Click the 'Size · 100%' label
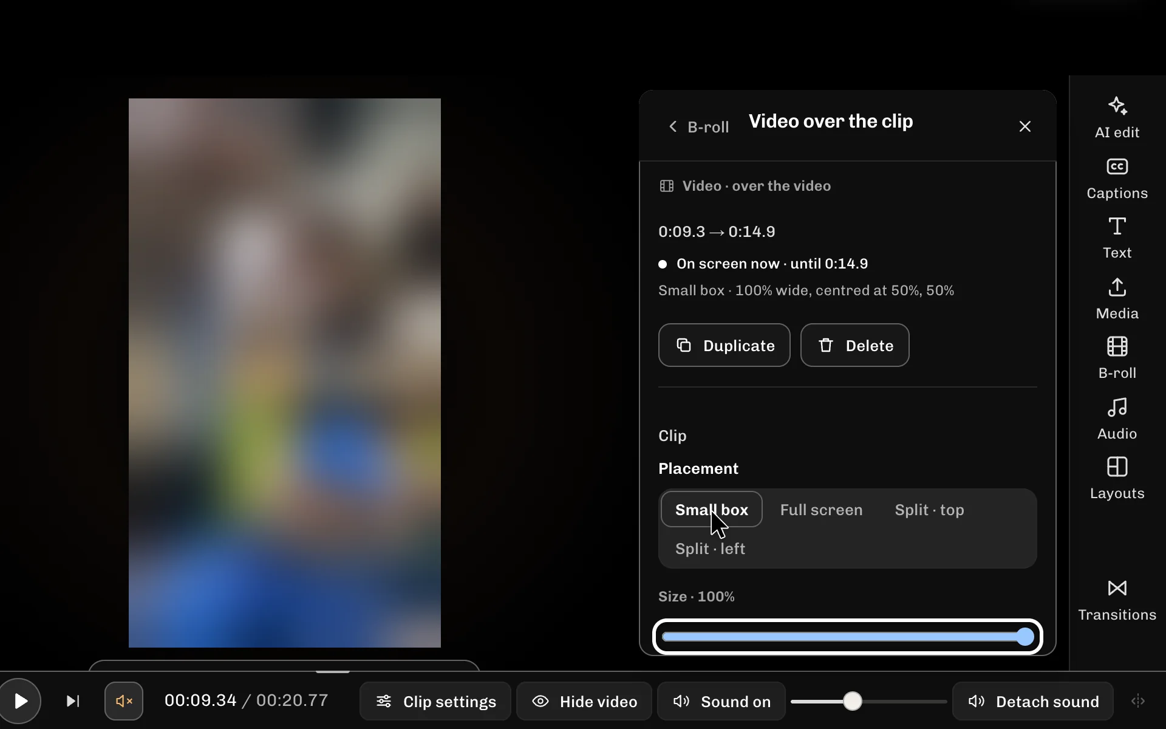 coord(697,597)
